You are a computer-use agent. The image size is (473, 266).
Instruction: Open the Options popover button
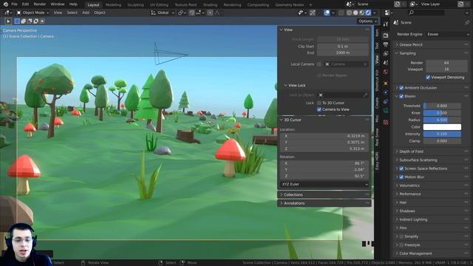(367, 21)
